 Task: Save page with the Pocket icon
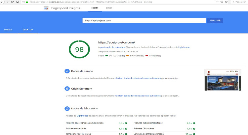(222, 2)
